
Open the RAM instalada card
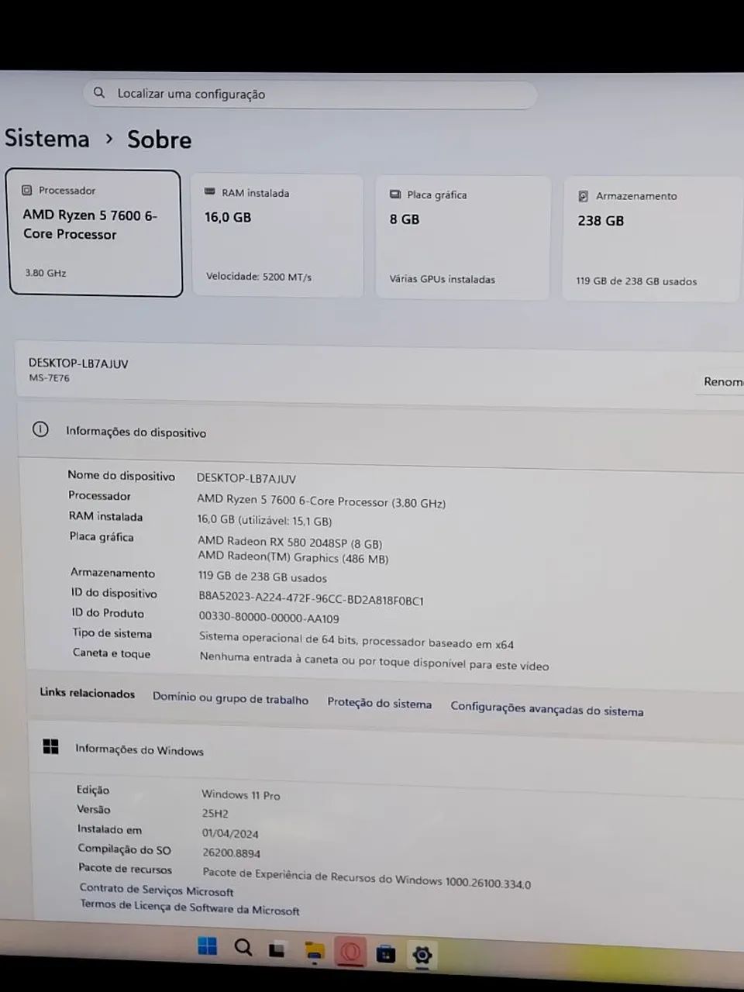[277, 236]
